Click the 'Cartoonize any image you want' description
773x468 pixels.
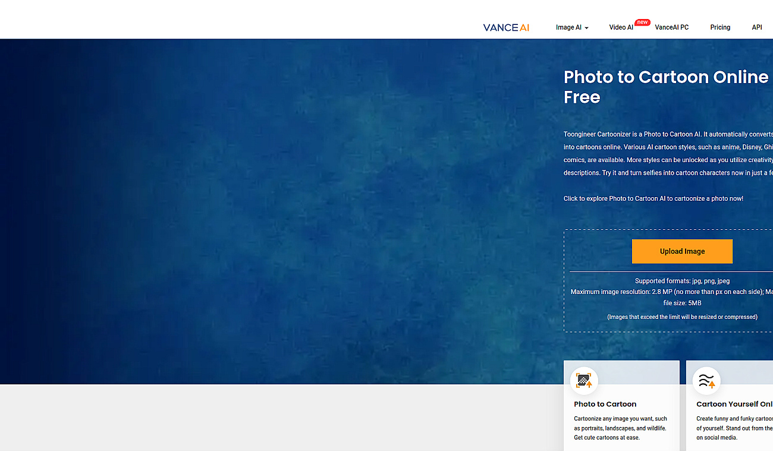[620, 428]
